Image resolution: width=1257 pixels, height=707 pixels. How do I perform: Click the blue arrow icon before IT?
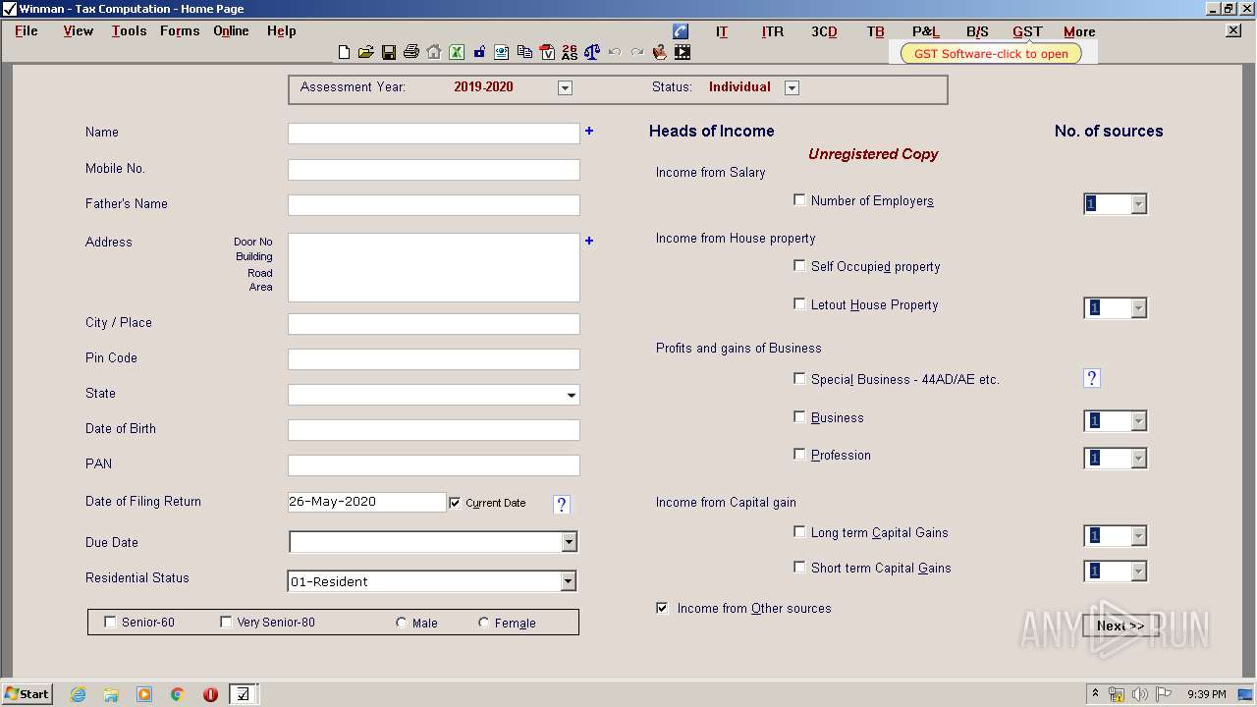(x=681, y=31)
